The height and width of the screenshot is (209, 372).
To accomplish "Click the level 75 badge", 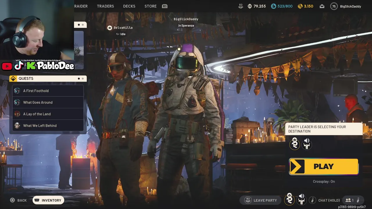I will tap(334, 6).
